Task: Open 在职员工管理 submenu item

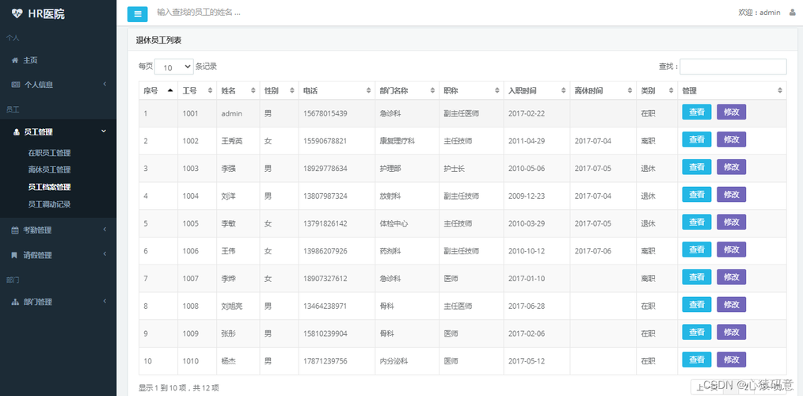Action: pyautogui.click(x=49, y=153)
